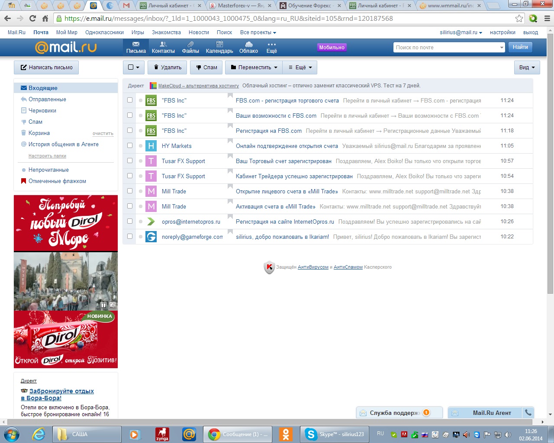Open the mail search options arrow
The width and height of the screenshot is (554, 443).
[502, 48]
